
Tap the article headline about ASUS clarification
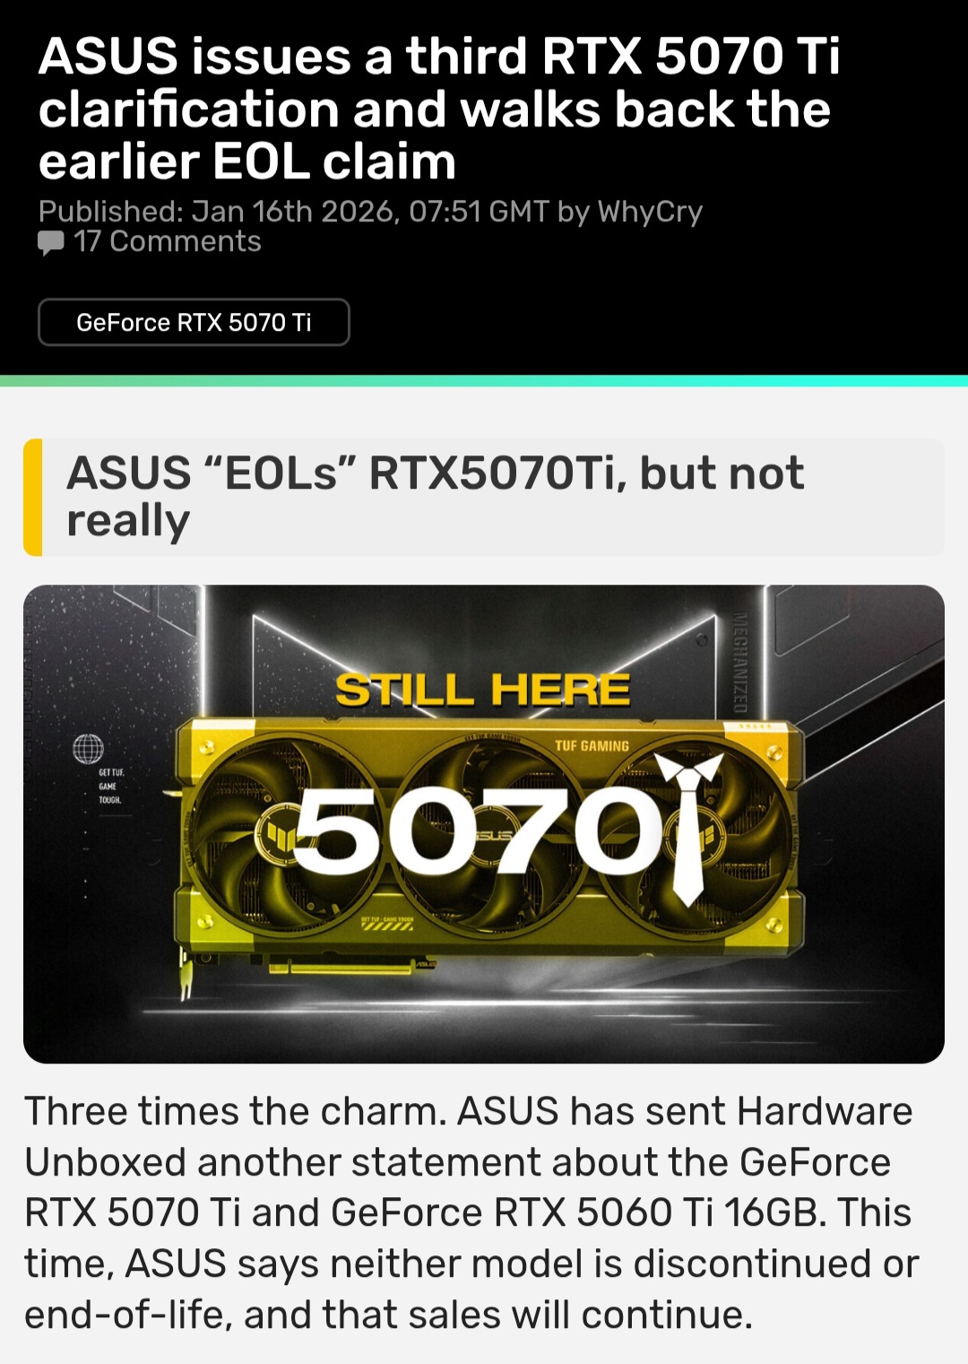point(439,109)
